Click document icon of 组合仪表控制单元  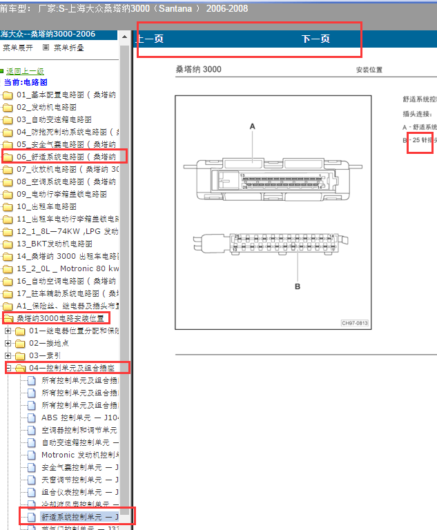32,493
